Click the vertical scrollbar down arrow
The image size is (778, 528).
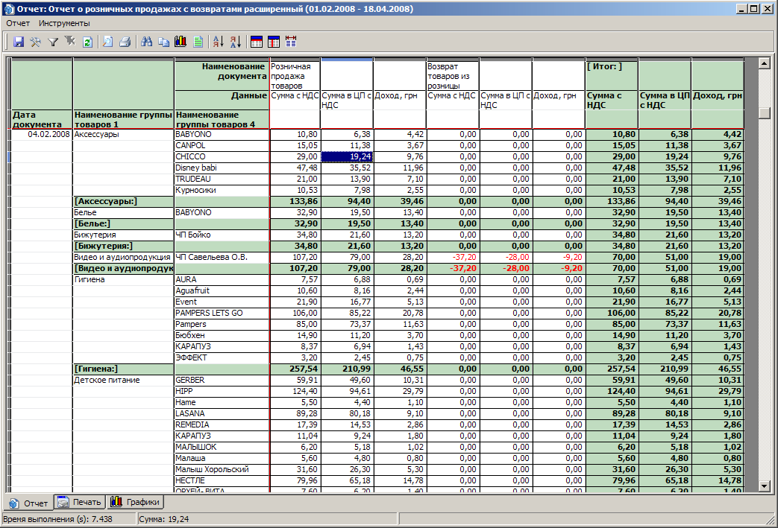pyautogui.click(x=763, y=486)
